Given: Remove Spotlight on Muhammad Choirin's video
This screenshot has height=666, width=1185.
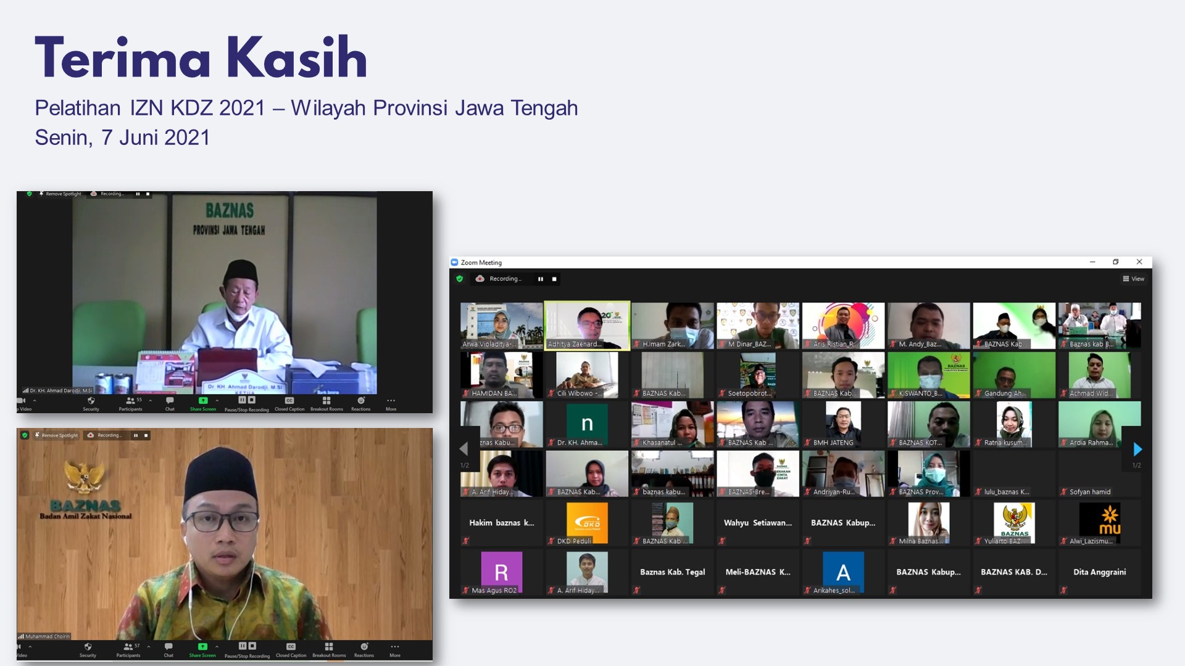Looking at the screenshot, I should pos(56,435).
